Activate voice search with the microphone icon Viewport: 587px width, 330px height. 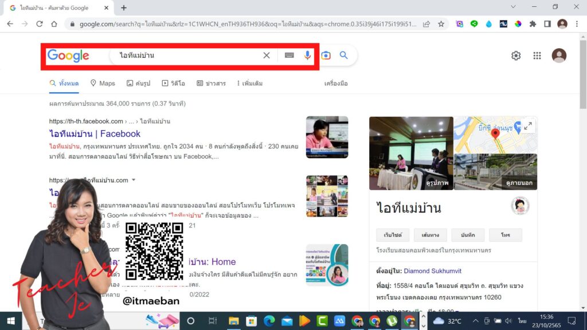(x=307, y=56)
